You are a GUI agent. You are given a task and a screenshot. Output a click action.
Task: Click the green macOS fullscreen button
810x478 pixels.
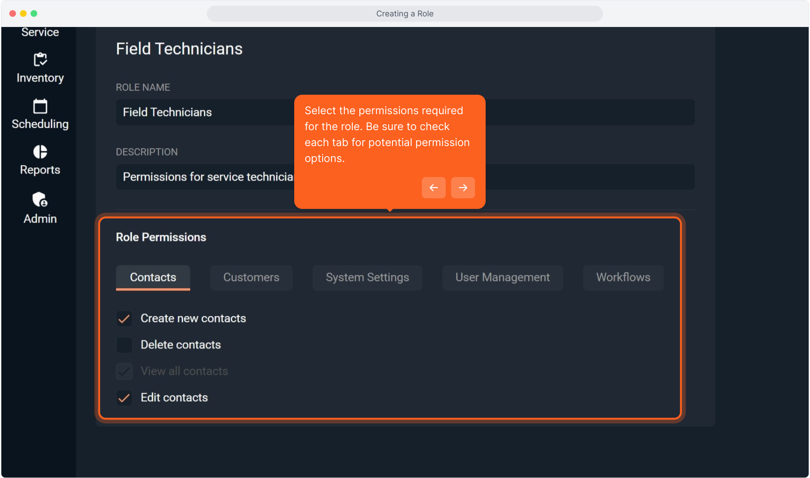coord(34,14)
